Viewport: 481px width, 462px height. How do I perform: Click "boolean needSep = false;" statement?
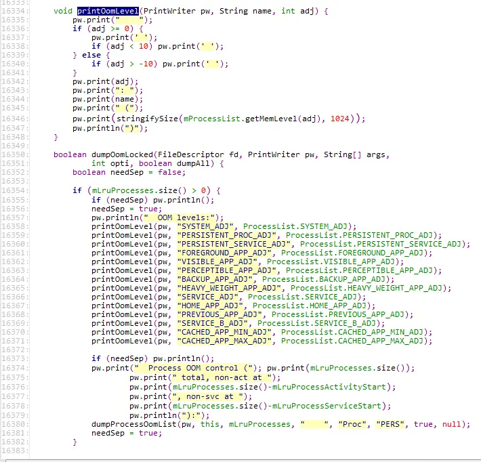click(129, 173)
